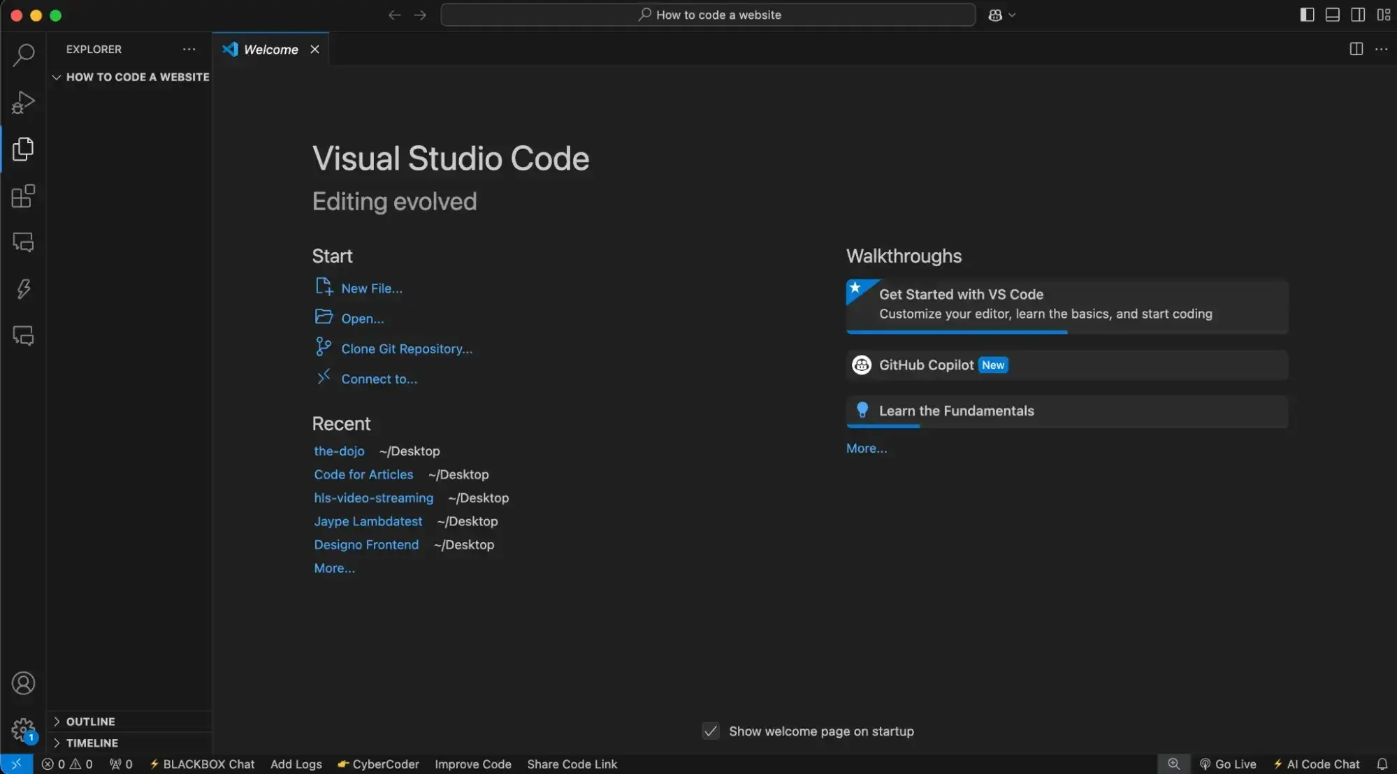Viewport: 1397px width, 774px height.
Task: Click the Get Started walkthrough progress bar
Action: 956,333
